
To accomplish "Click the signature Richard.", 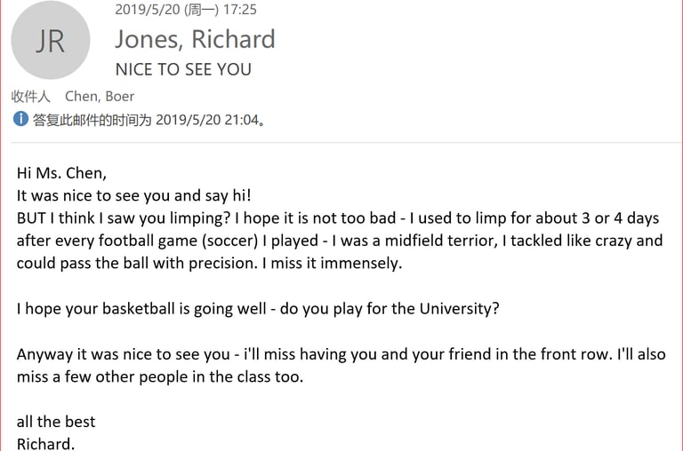I will click(45, 443).
